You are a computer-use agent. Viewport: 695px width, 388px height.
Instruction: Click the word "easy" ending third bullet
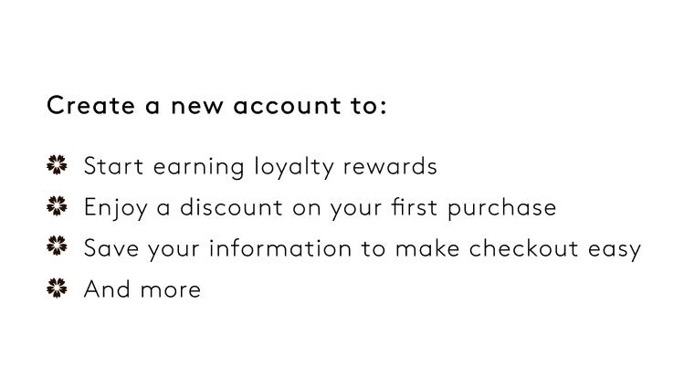(x=615, y=250)
